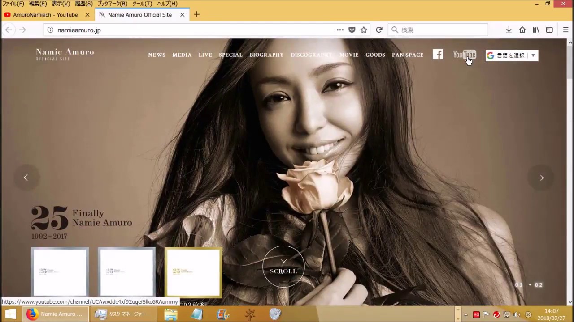Click the 検索 search box
The width and height of the screenshot is (574, 322).
(x=438, y=30)
